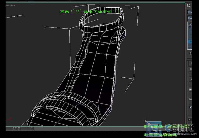The height and width of the screenshot is (138, 199).
Task: Click the Box object name field
Action: pyautogui.click(x=190, y=12)
